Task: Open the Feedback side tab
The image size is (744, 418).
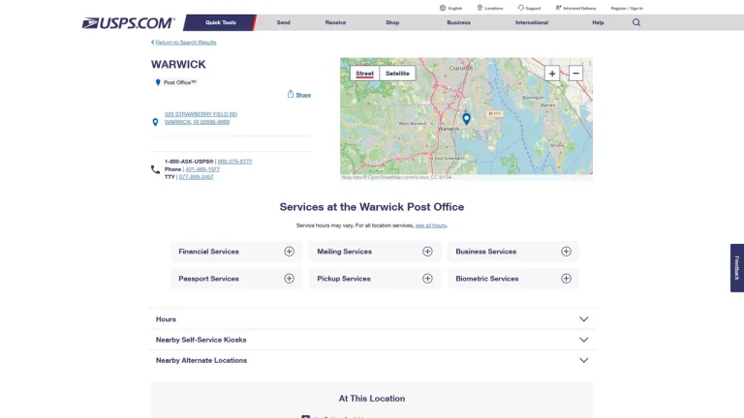Action: [x=737, y=268]
